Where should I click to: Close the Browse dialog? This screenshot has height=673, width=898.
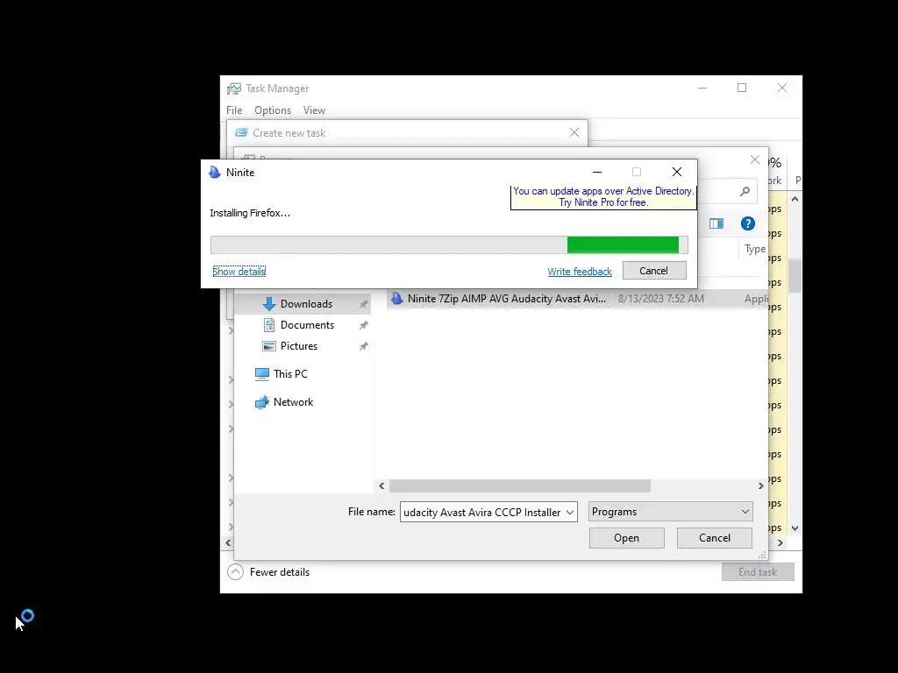[x=755, y=160]
